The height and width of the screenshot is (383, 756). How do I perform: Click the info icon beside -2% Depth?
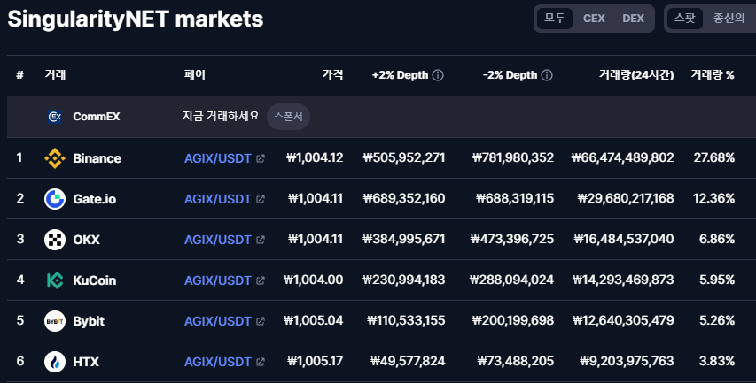pyautogui.click(x=547, y=76)
